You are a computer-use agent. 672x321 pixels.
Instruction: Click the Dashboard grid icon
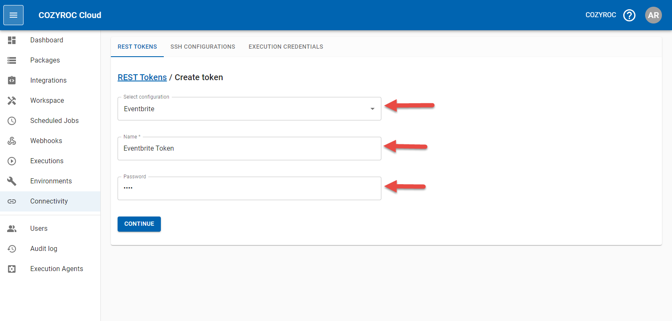point(12,40)
